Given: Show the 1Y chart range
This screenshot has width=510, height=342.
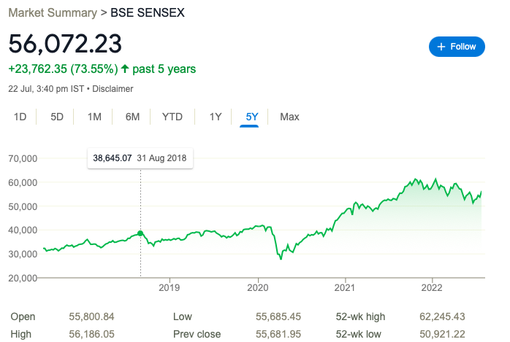Looking at the screenshot, I should pos(216,117).
